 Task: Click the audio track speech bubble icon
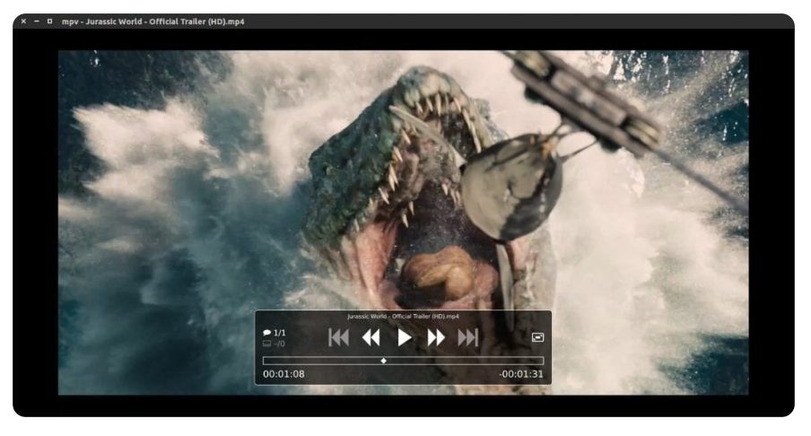click(266, 333)
